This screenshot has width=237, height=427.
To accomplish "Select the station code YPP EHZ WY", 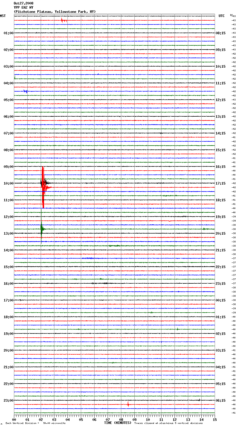I will click(x=23, y=8).
